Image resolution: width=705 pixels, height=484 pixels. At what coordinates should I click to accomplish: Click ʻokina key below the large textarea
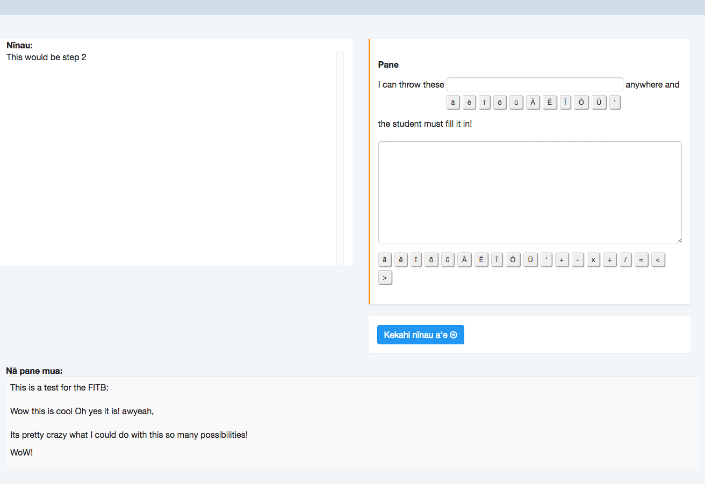546,260
